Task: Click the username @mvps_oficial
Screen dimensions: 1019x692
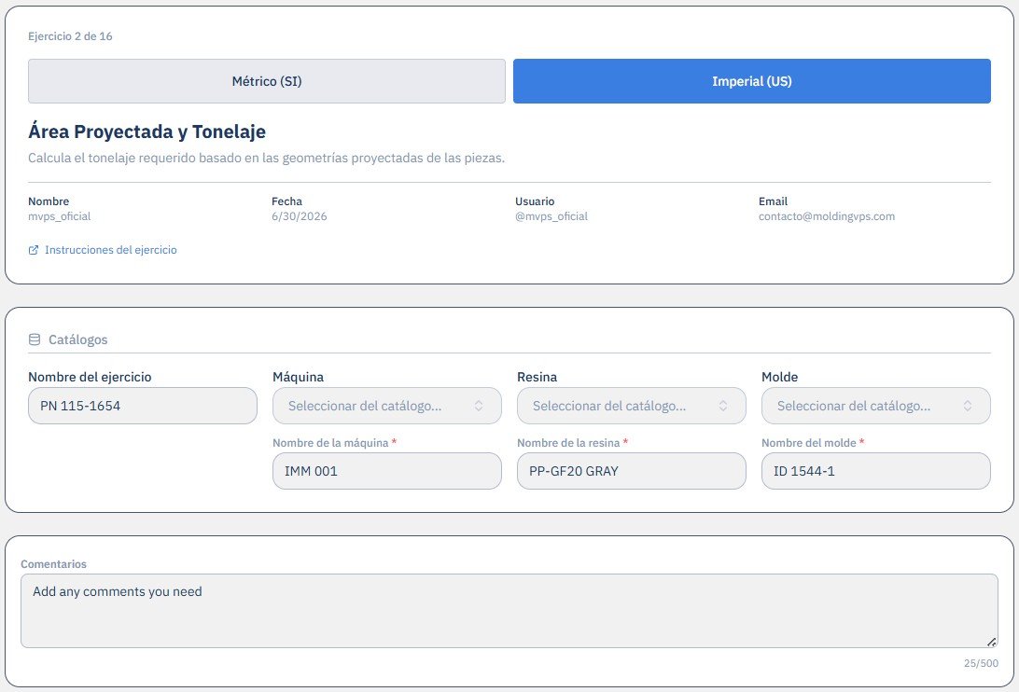Action: coord(551,216)
